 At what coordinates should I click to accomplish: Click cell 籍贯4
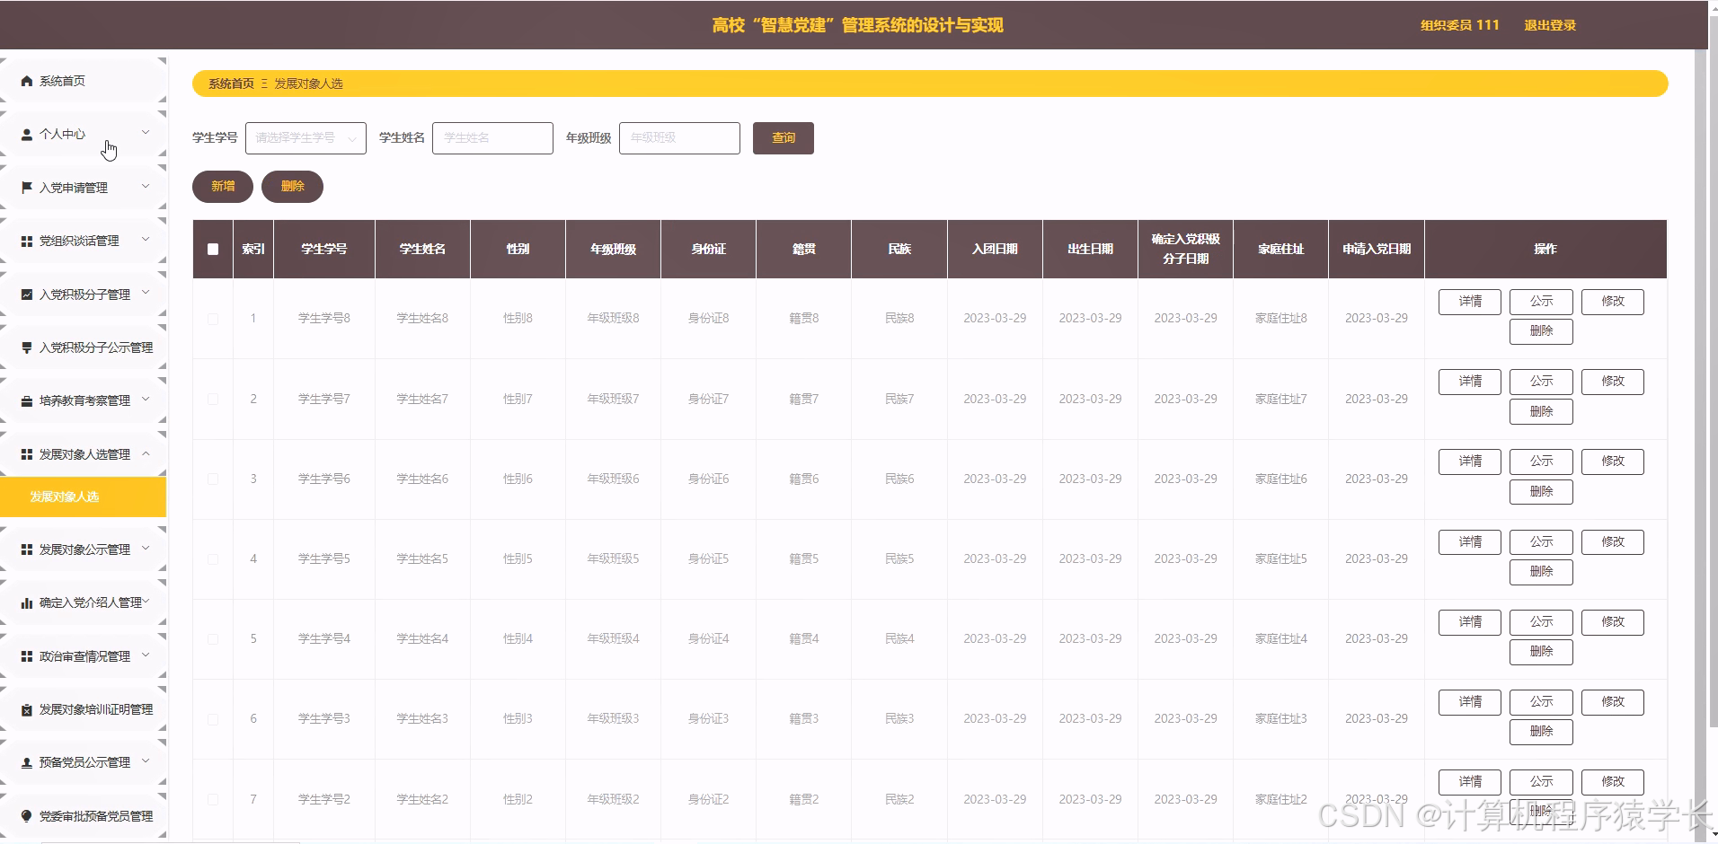pos(804,638)
